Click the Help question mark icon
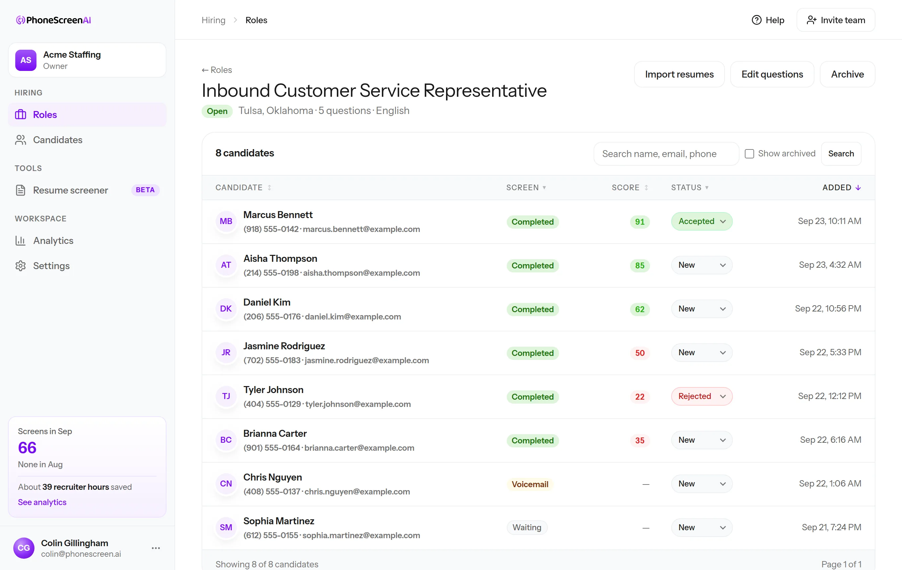The height and width of the screenshot is (570, 902). point(757,20)
